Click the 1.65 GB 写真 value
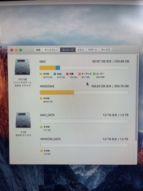Viewport: 143px width, 191px height. [x=73, y=77]
